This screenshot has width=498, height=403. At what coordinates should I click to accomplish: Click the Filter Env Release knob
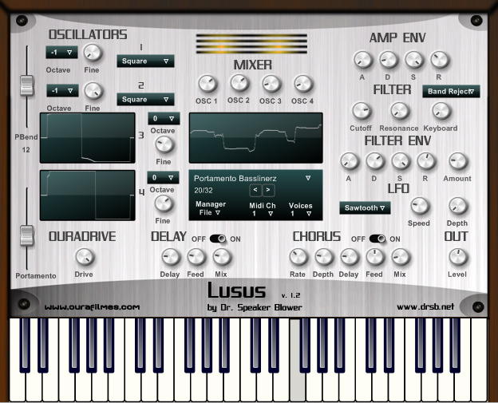(x=426, y=161)
